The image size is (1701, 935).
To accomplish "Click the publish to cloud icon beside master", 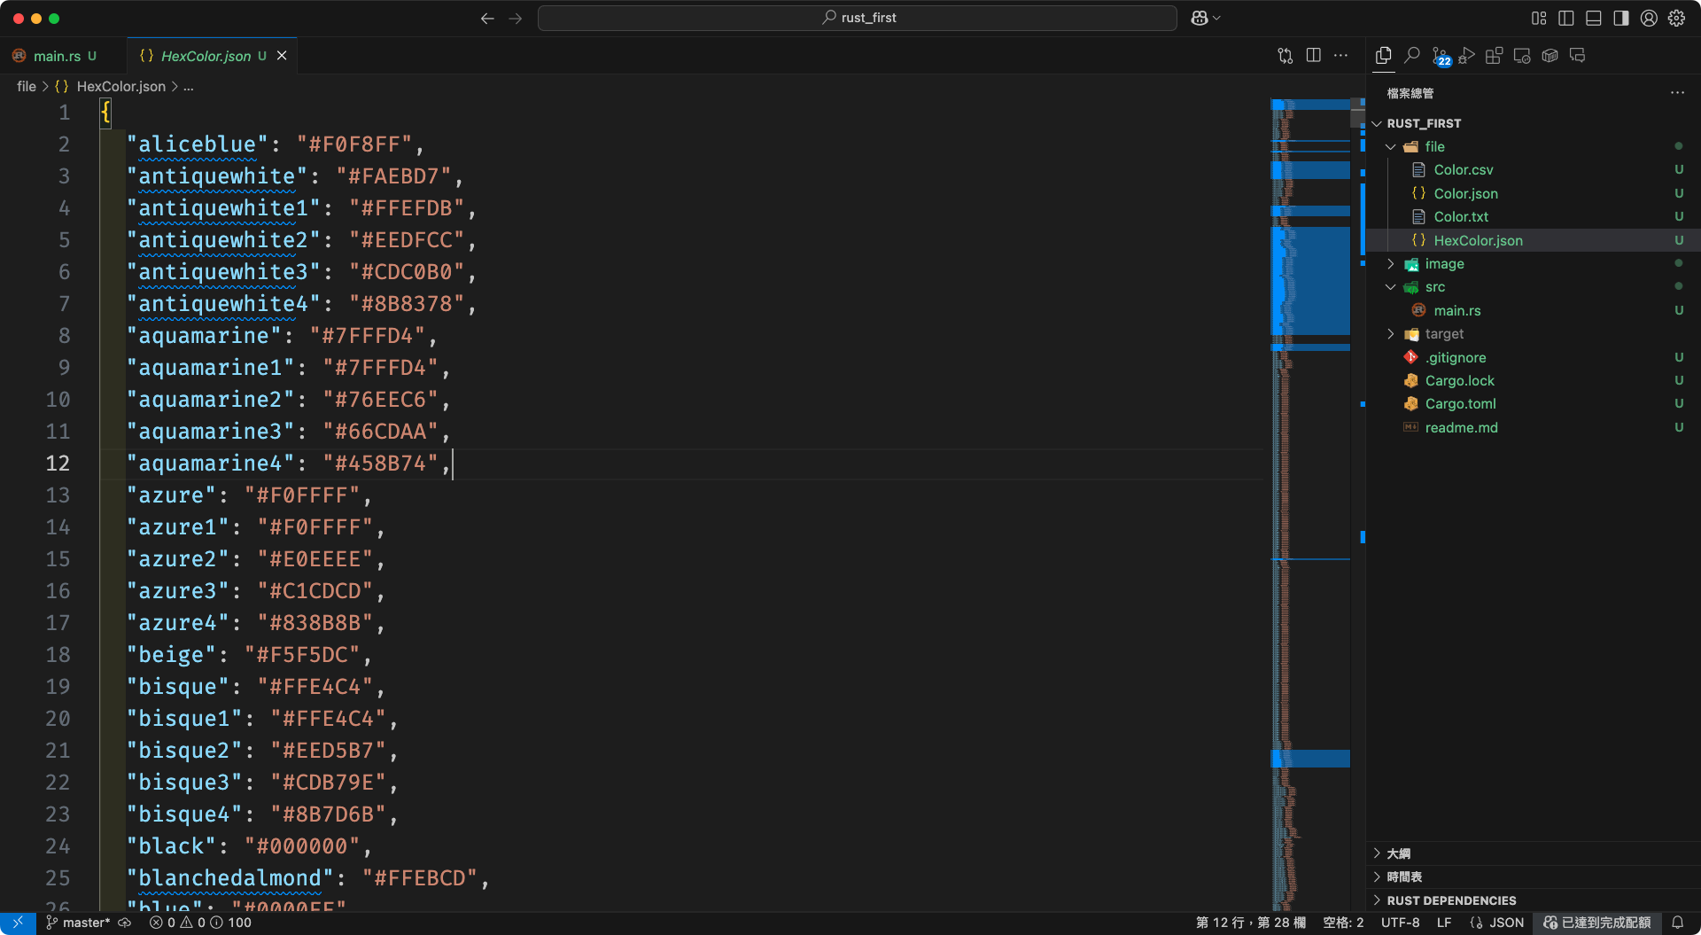I will (125, 923).
